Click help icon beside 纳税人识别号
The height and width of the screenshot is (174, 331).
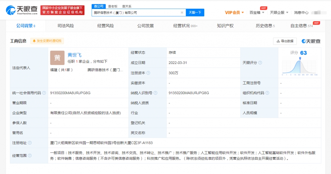tap(156, 93)
